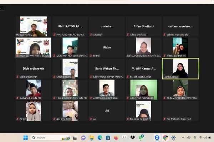Viewport: 214px width, 142px height.
Task: Open Microsoft Store from the taskbar
Action: [x=108, y=137]
